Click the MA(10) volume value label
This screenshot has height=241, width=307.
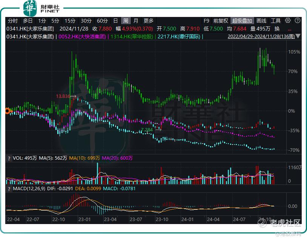pyautogui.click(x=84, y=158)
